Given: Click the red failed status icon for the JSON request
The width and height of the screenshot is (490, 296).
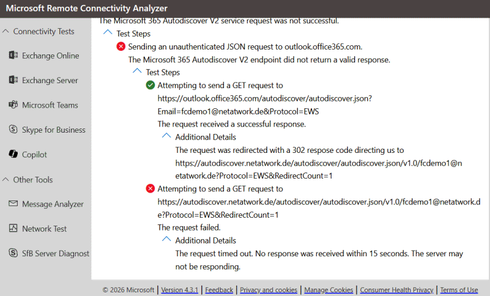Looking at the screenshot, I should pos(121,46).
